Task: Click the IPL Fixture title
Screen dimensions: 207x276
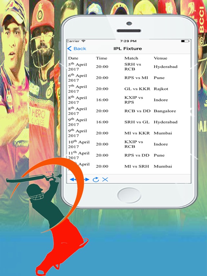Action: tap(128, 49)
